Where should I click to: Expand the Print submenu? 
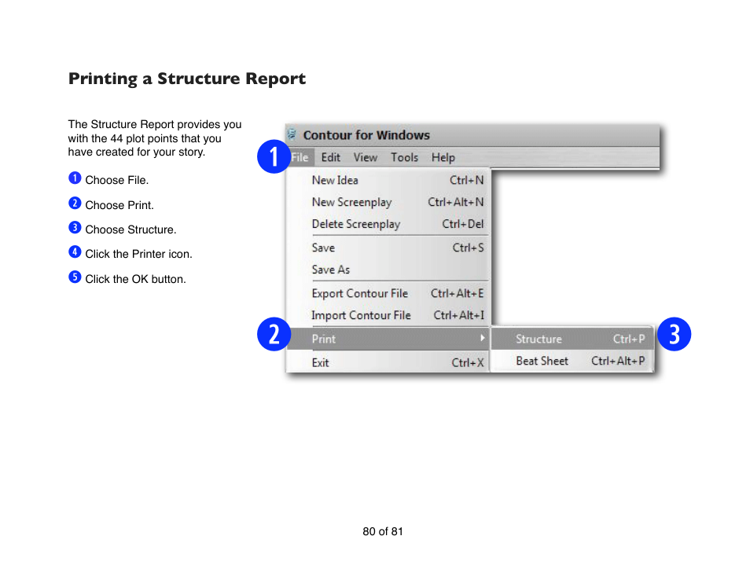pos(388,339)
